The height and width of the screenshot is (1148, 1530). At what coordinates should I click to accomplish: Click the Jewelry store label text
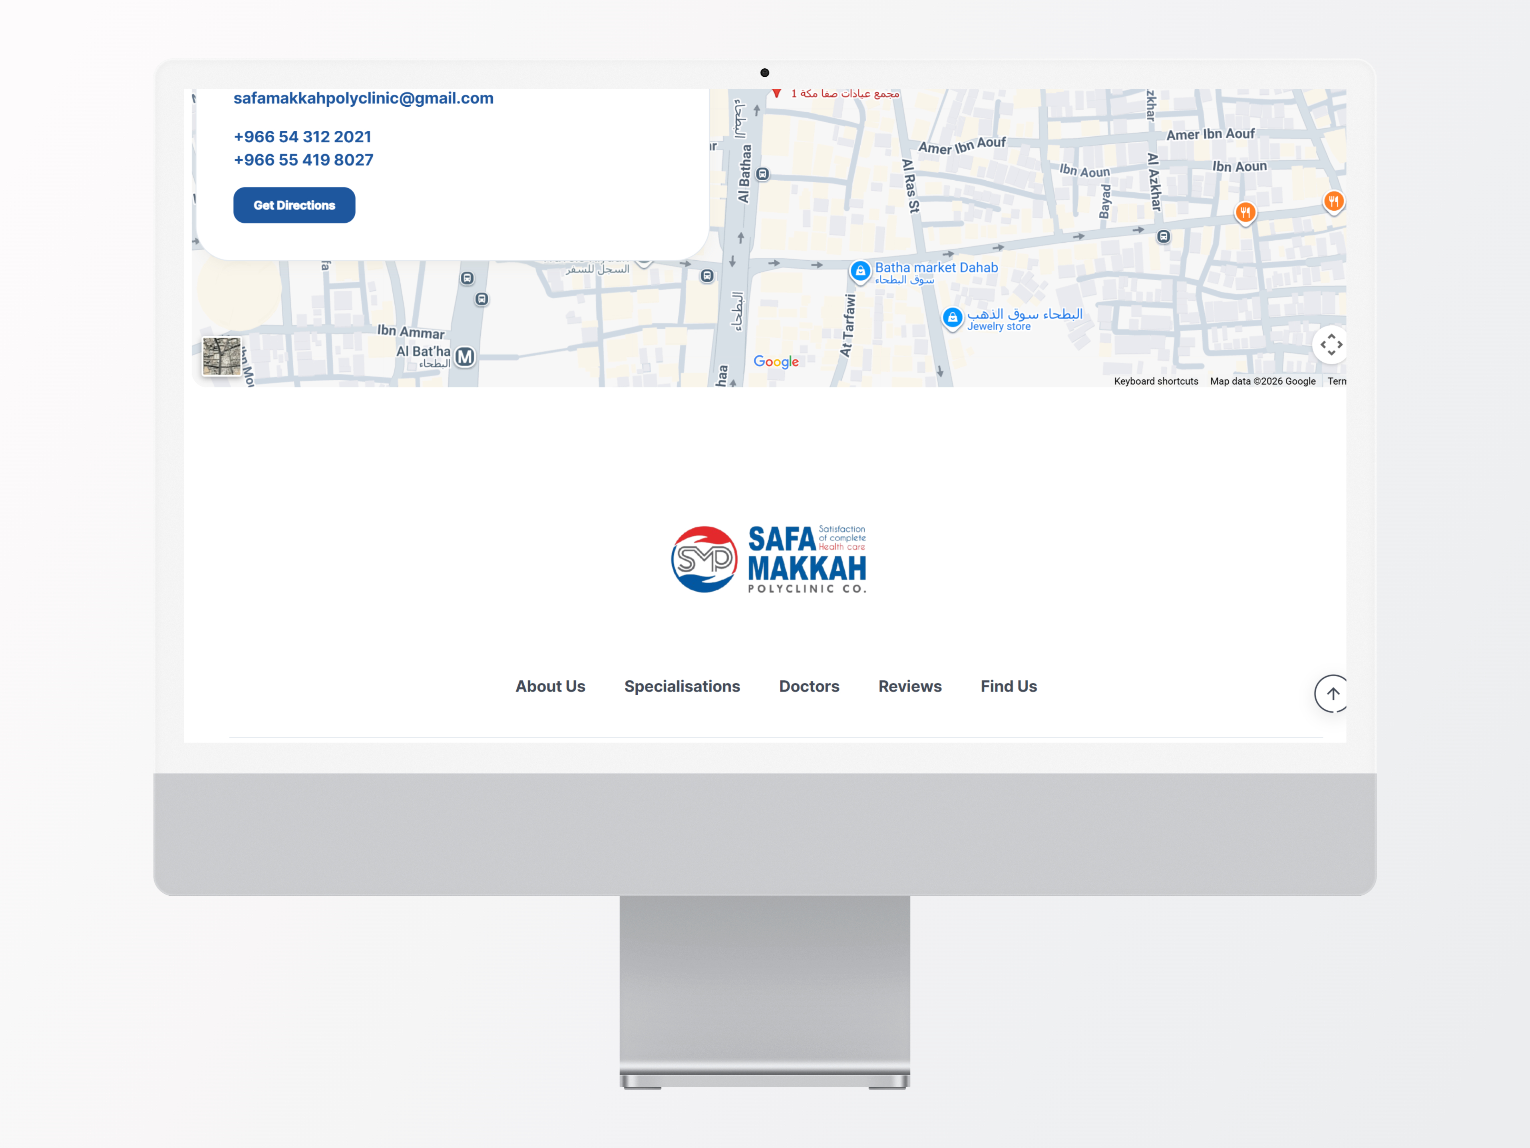pyautogui.click(x=999, y=327)
